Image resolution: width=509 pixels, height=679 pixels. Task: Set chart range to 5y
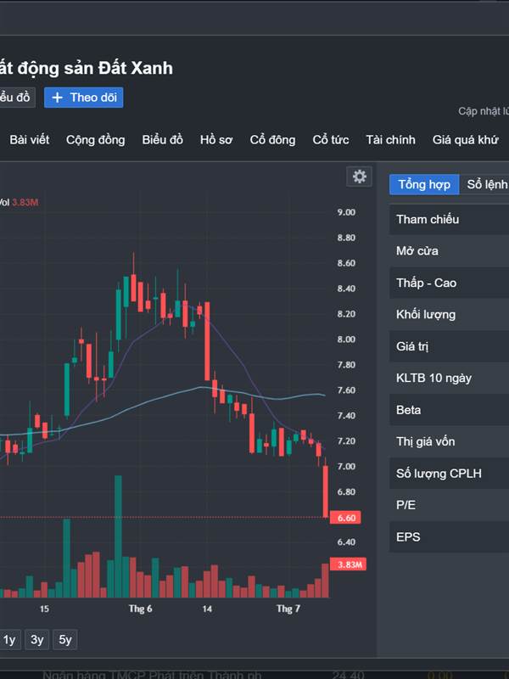click(x=65, y=640)
